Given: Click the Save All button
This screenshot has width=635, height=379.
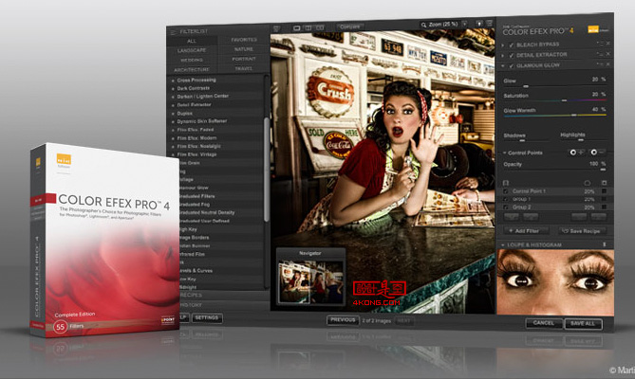Looking at the screenshot, I should point(583,324).
